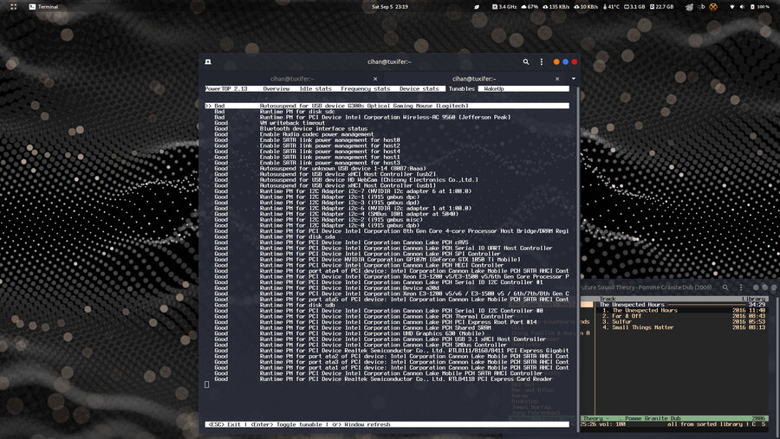Select the WakeUp tab in PowerTOP
Screen dimensions: 780x439
pos(494,88)
